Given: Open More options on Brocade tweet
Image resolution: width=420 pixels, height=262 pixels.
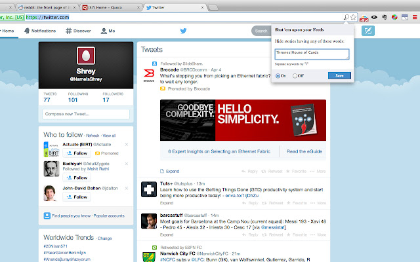Looking at the screenshot, I should tap(318, 171).
